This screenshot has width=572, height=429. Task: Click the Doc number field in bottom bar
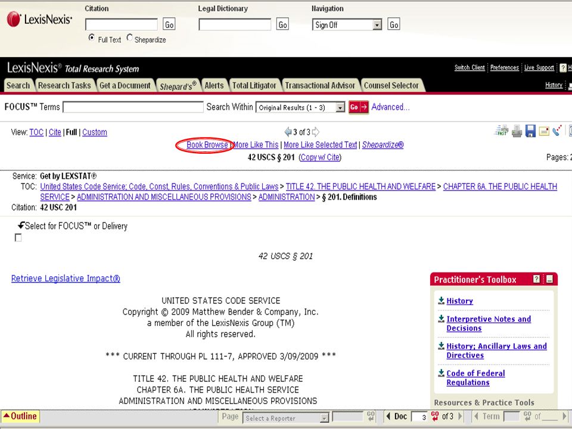pyautogui.click(x=420, y=416)
